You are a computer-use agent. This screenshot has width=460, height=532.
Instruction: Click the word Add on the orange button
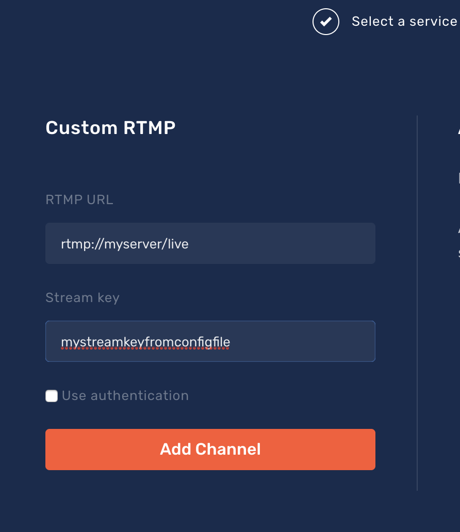coord(175,449)
